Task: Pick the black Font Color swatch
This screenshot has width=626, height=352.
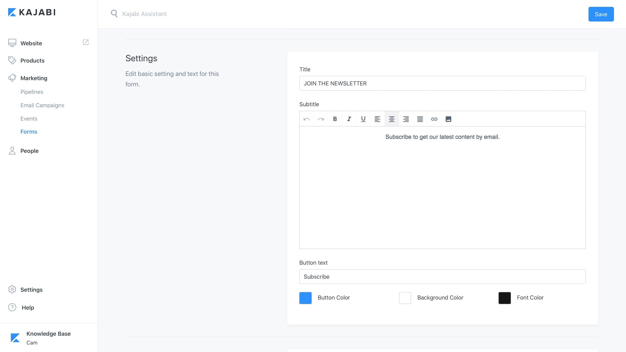Action: (504, 298)
